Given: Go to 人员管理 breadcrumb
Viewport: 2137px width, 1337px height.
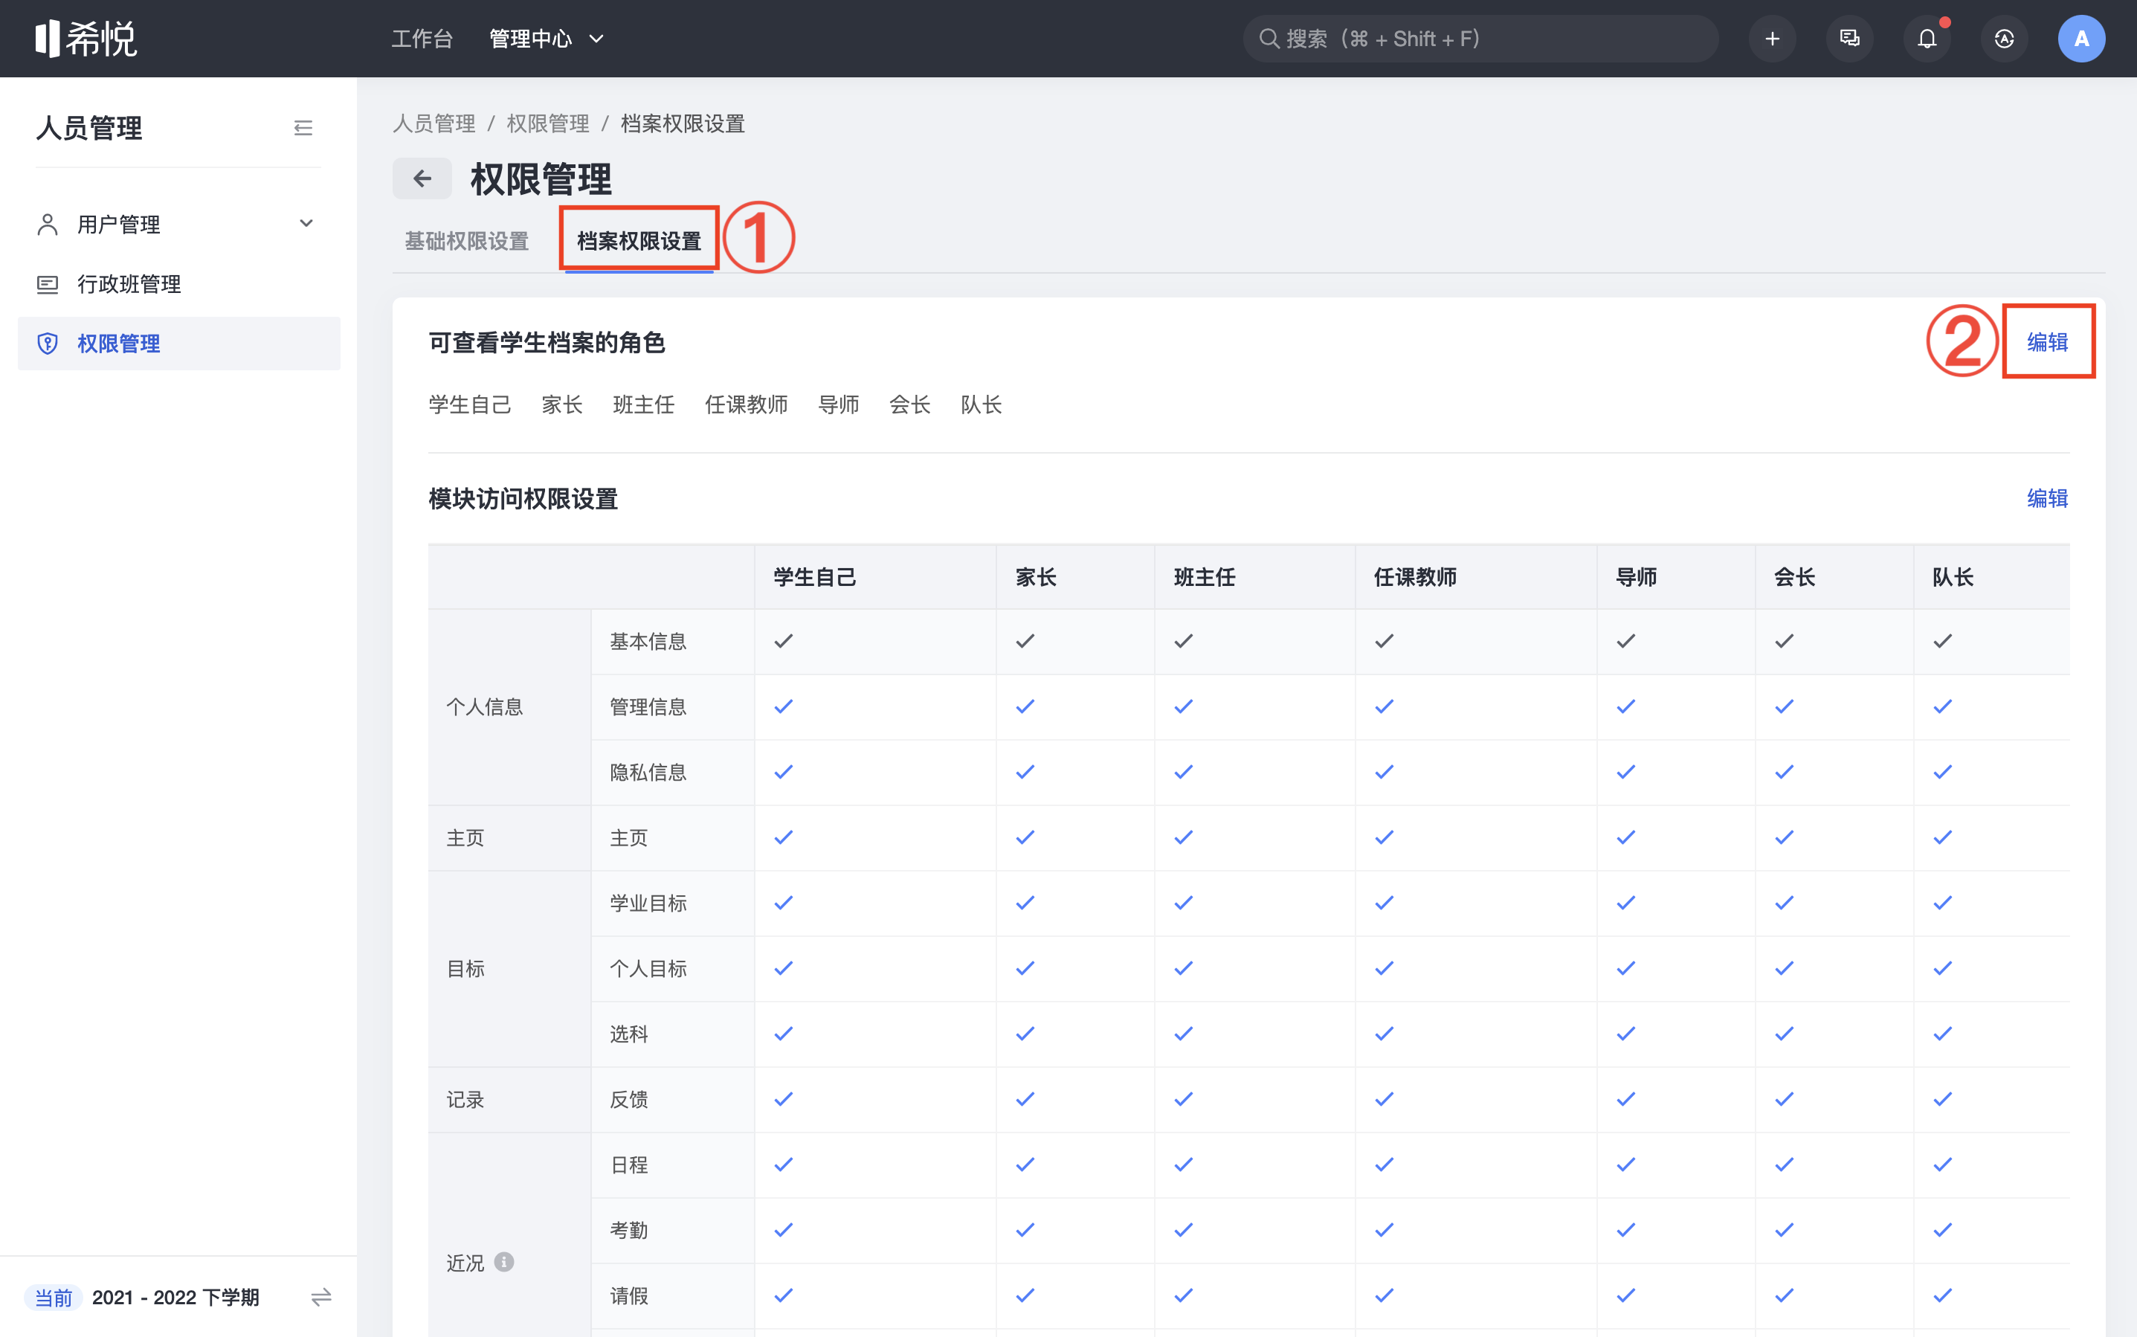Looking at the screenshot, I should point(434,123).
